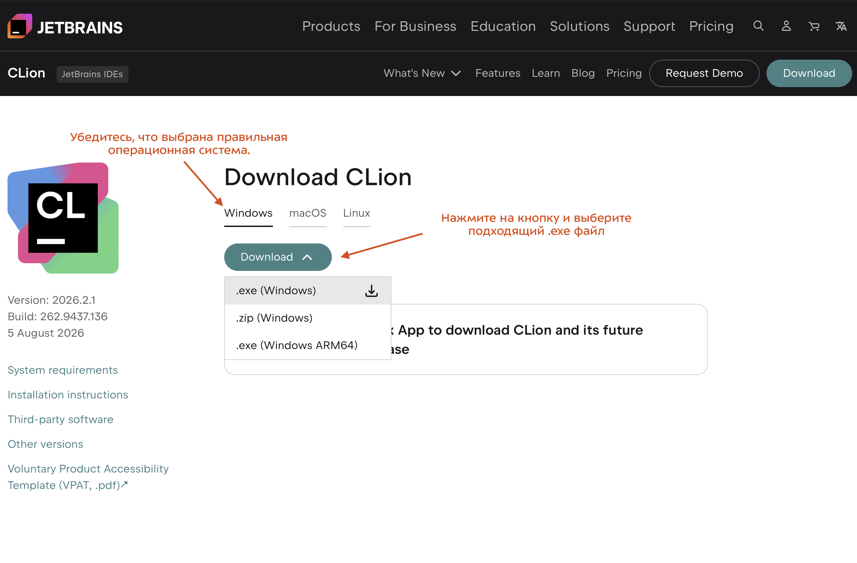
Task: Click the Download button in the header
Action: 809,73
